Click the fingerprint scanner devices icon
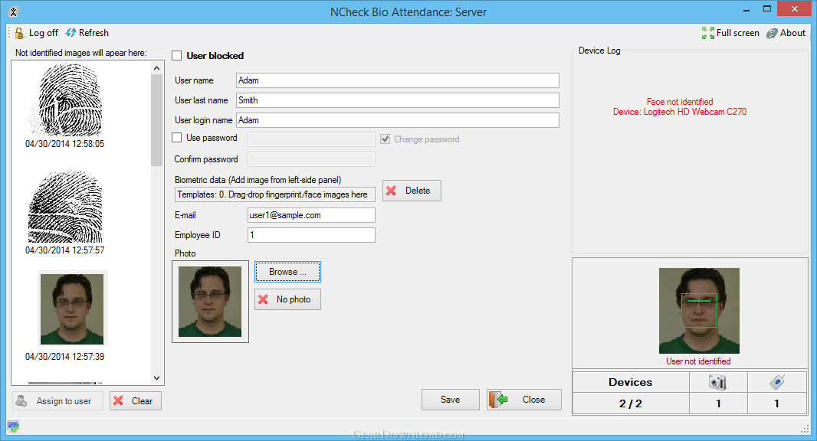817x441 pixels. tap(777, 381)
